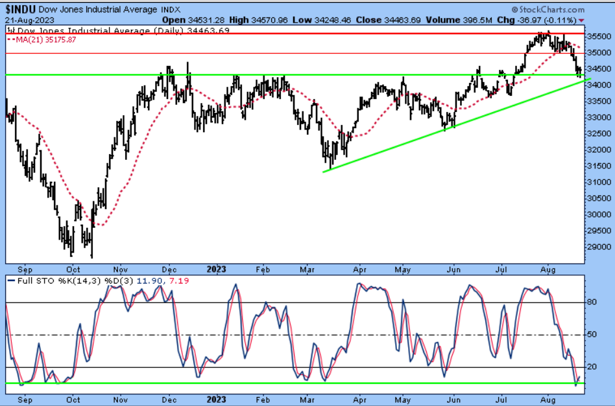This screenshot has height=406, width=615.
Task: Click Dec on the price chart axis
Action: coord(169,270)
